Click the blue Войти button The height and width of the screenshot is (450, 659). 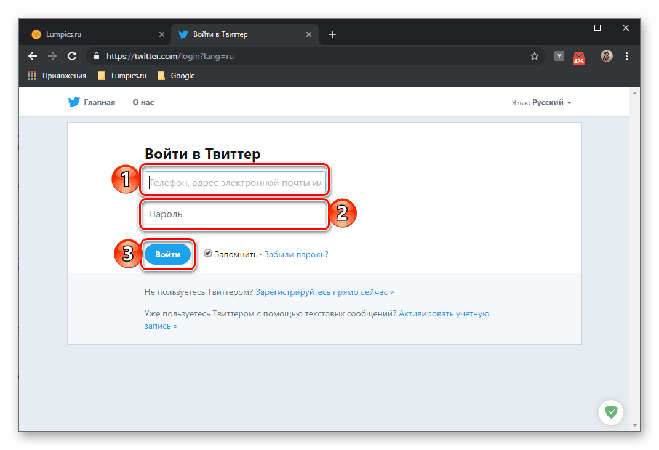tap(168, 254)
